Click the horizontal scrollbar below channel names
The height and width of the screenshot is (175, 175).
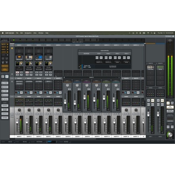[x=55, y=139]
